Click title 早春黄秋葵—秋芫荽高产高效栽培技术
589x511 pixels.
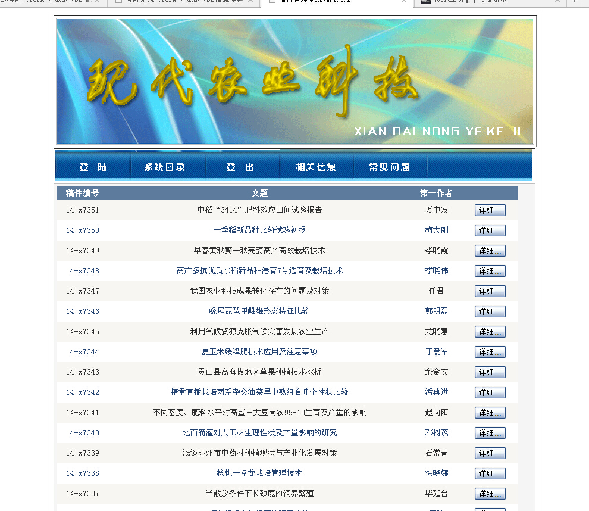pyautogui.click(x=259, y=250)
